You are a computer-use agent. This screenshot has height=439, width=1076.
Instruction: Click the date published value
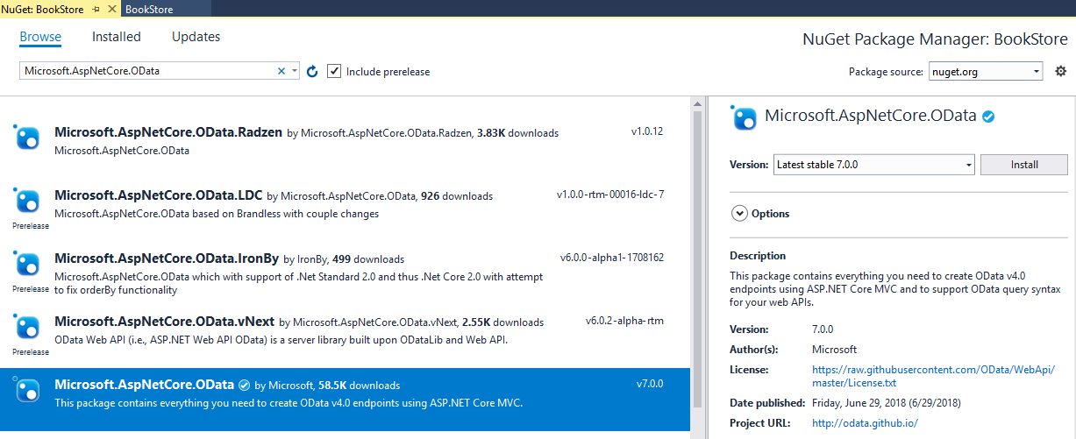887,403
